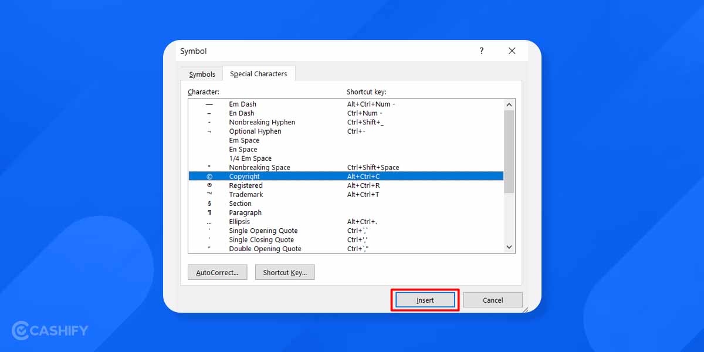Select the Paragraph ¶ character row
This screenshot has width=704, height=352.
(293, 212)
